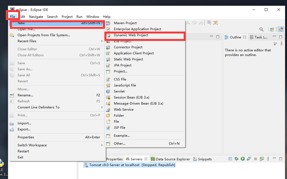Image resolution: width=287 pixels, height=179 pixels.
Task: Click the yellow step filters icon
Action: coord(216,23)
